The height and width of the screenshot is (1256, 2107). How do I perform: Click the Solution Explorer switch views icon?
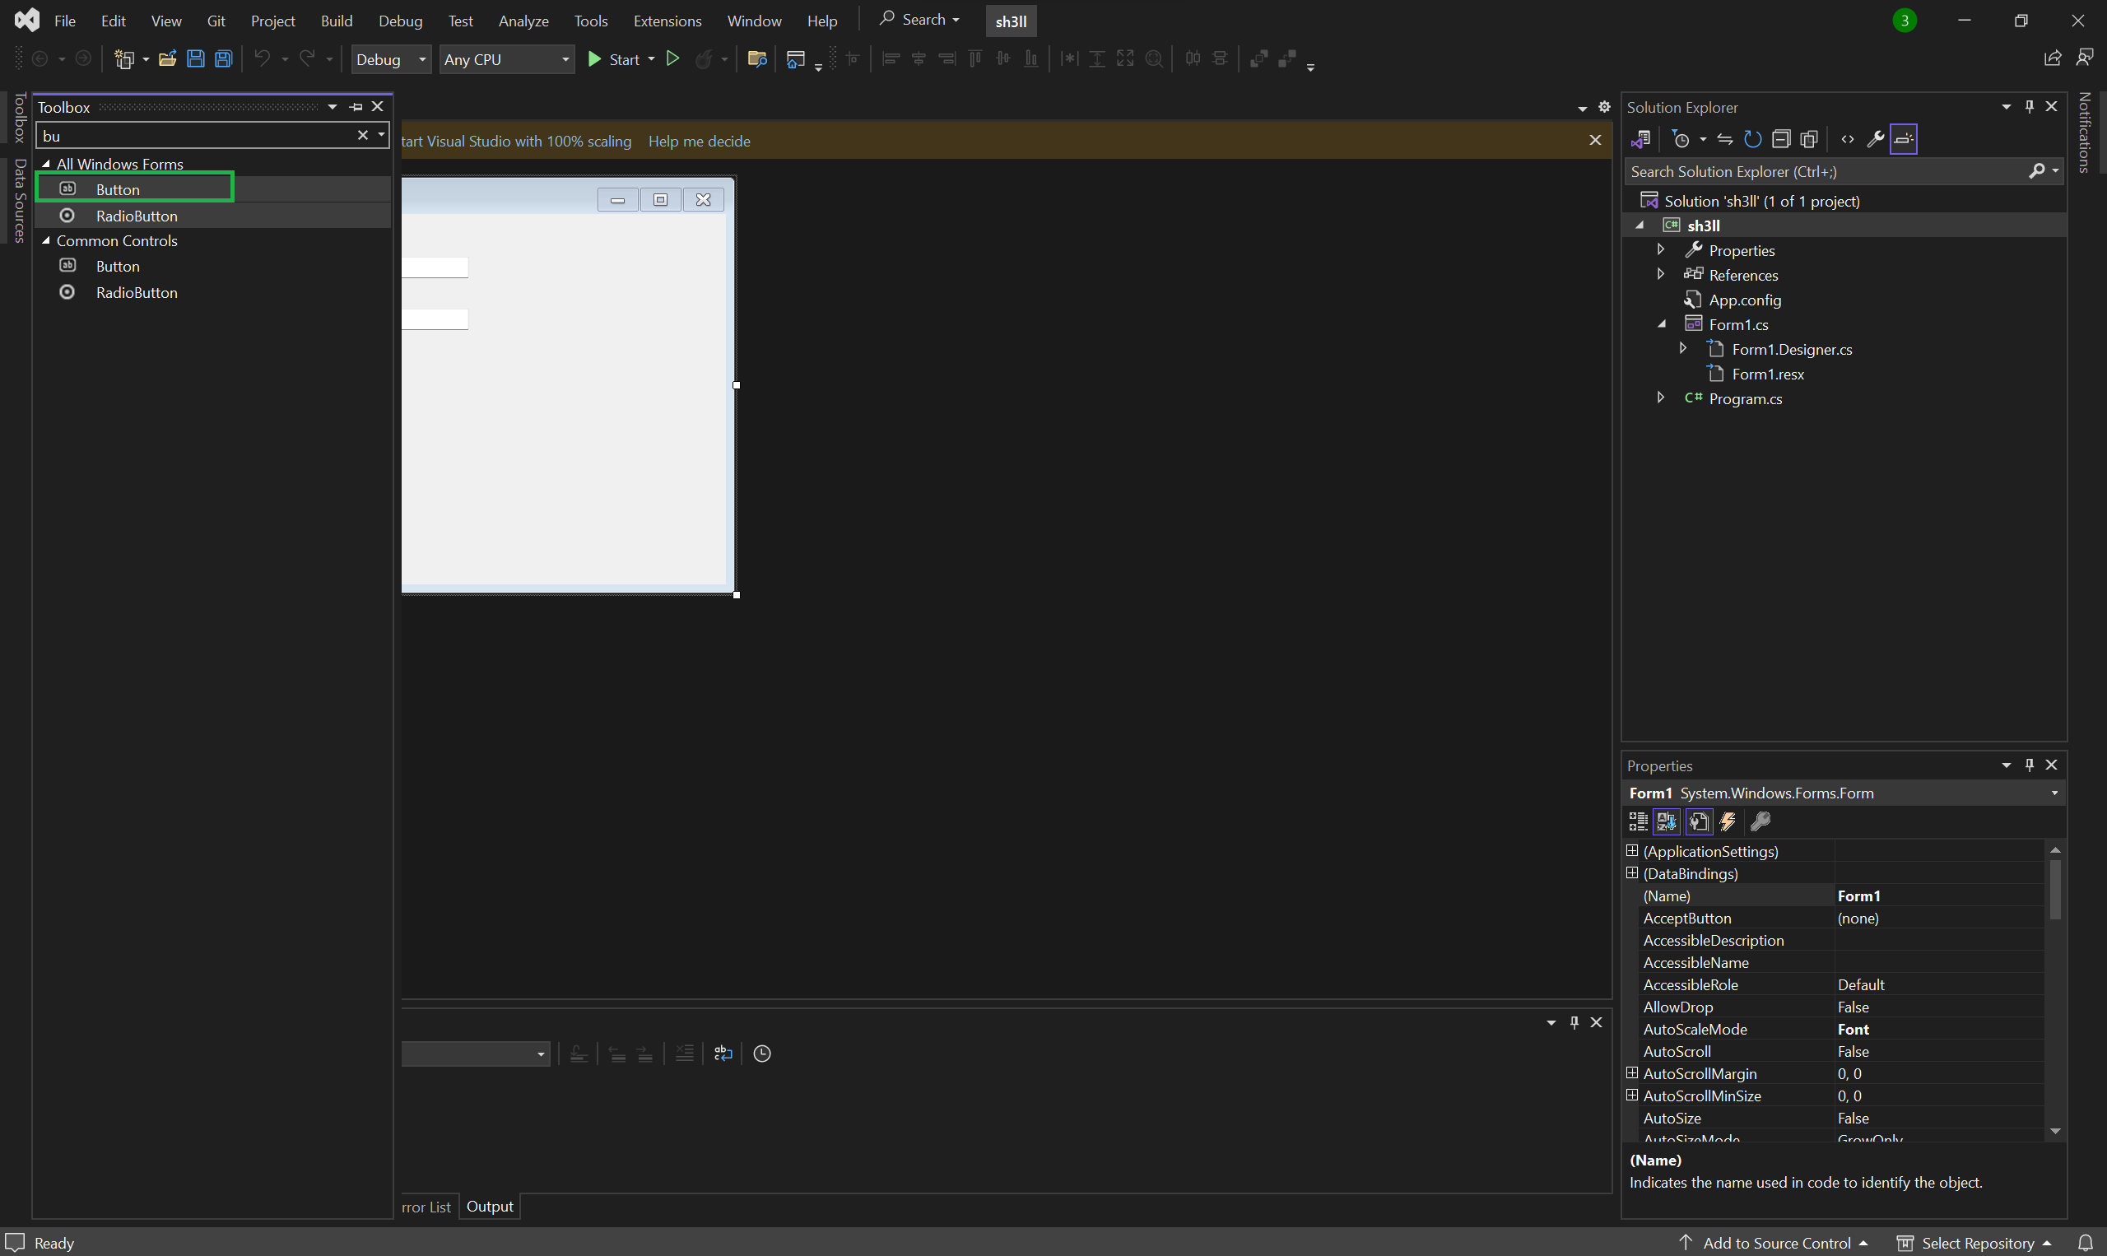(x=1642, y=140)
